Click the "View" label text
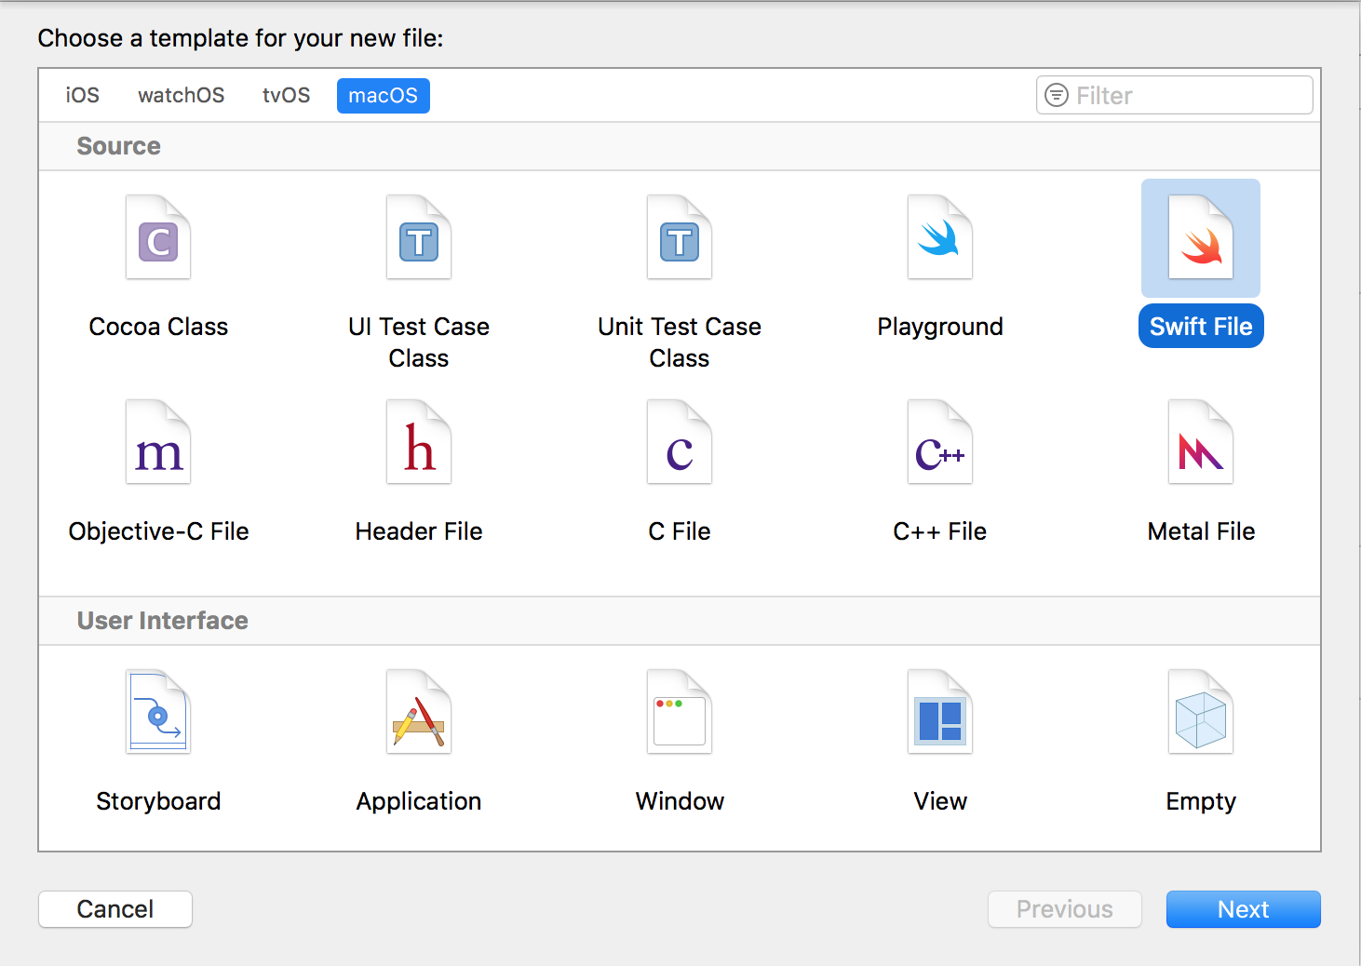This screenshot has width=1361, height=966. 940,801
